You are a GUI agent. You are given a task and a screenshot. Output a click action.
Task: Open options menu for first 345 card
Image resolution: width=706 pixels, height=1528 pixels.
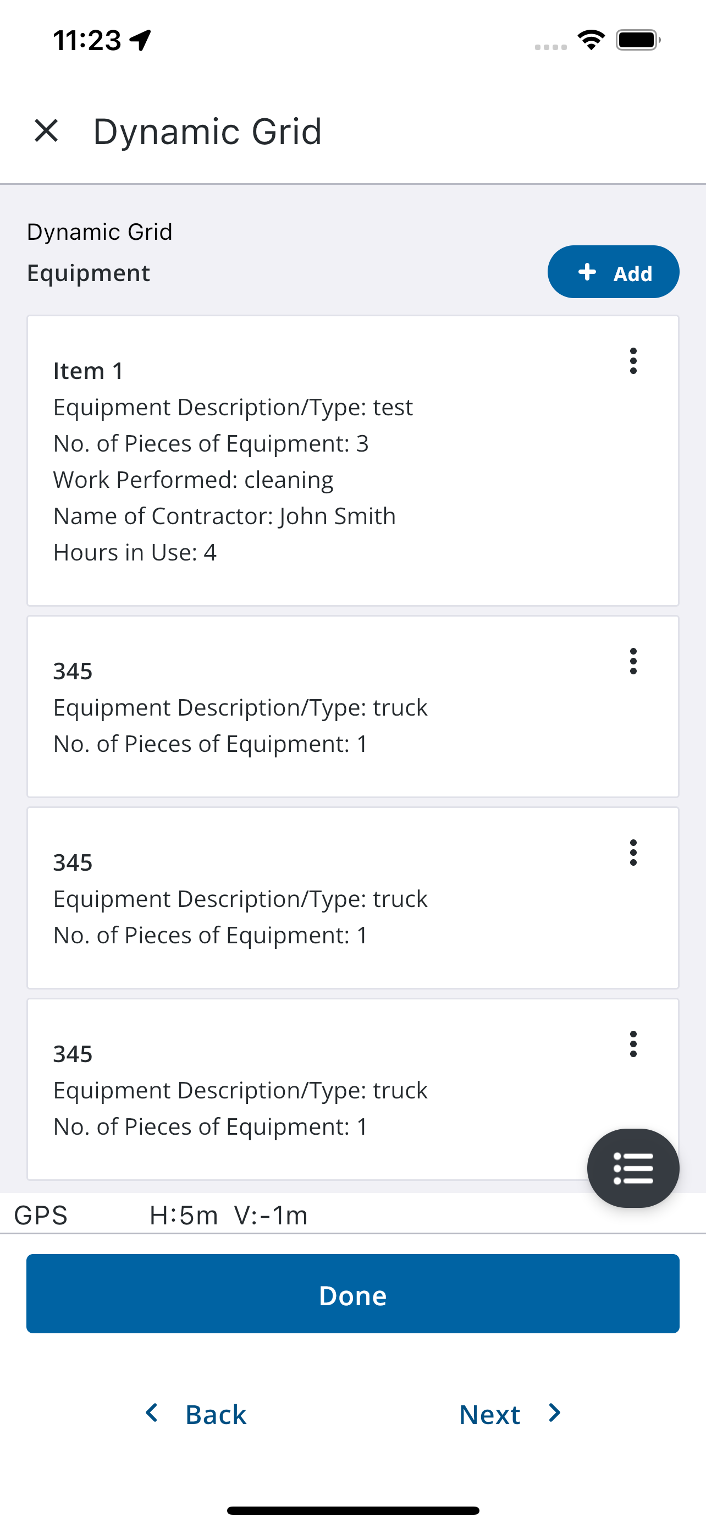point(633,661)
